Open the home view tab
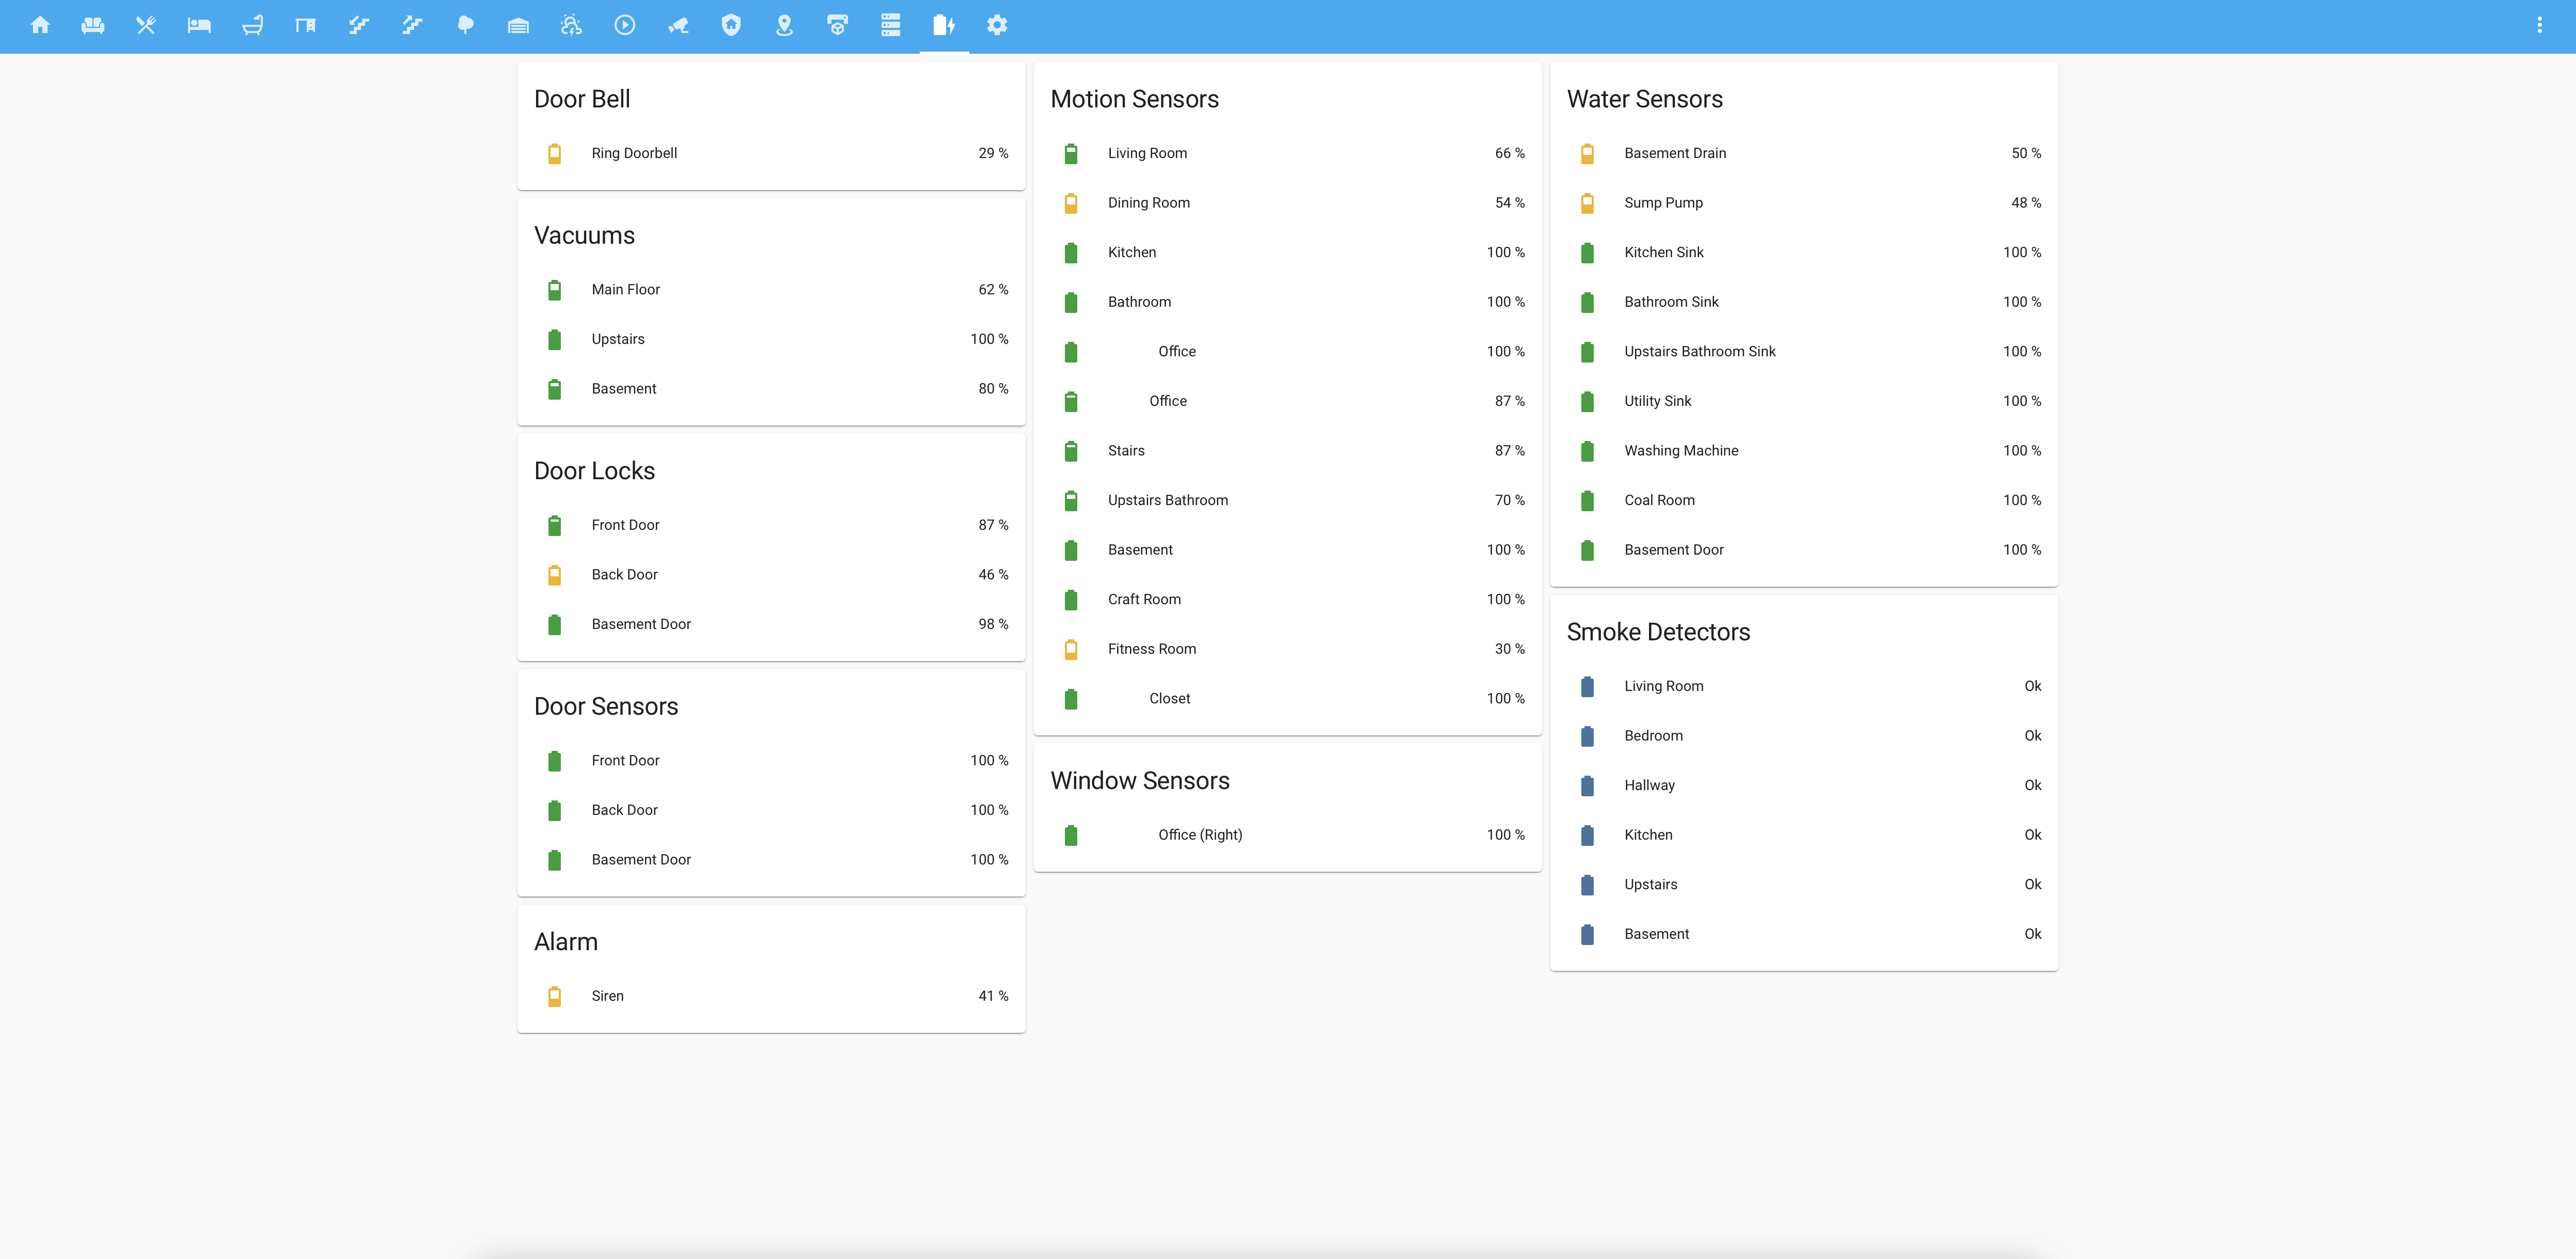The width and height of the screenshot is (2576, 1259). [40, 25]
